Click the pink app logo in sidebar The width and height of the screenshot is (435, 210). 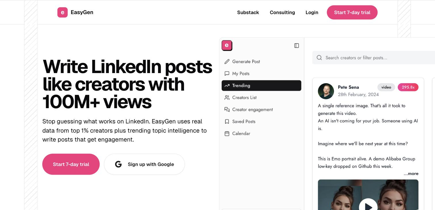point(227,45)
